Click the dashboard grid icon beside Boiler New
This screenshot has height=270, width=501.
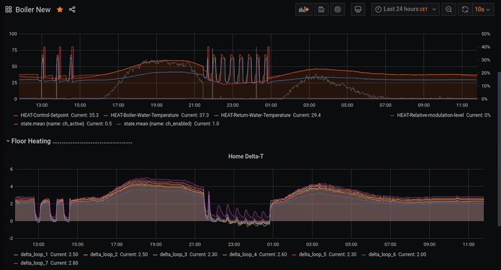pyautogui.click(x=9, y=9)
